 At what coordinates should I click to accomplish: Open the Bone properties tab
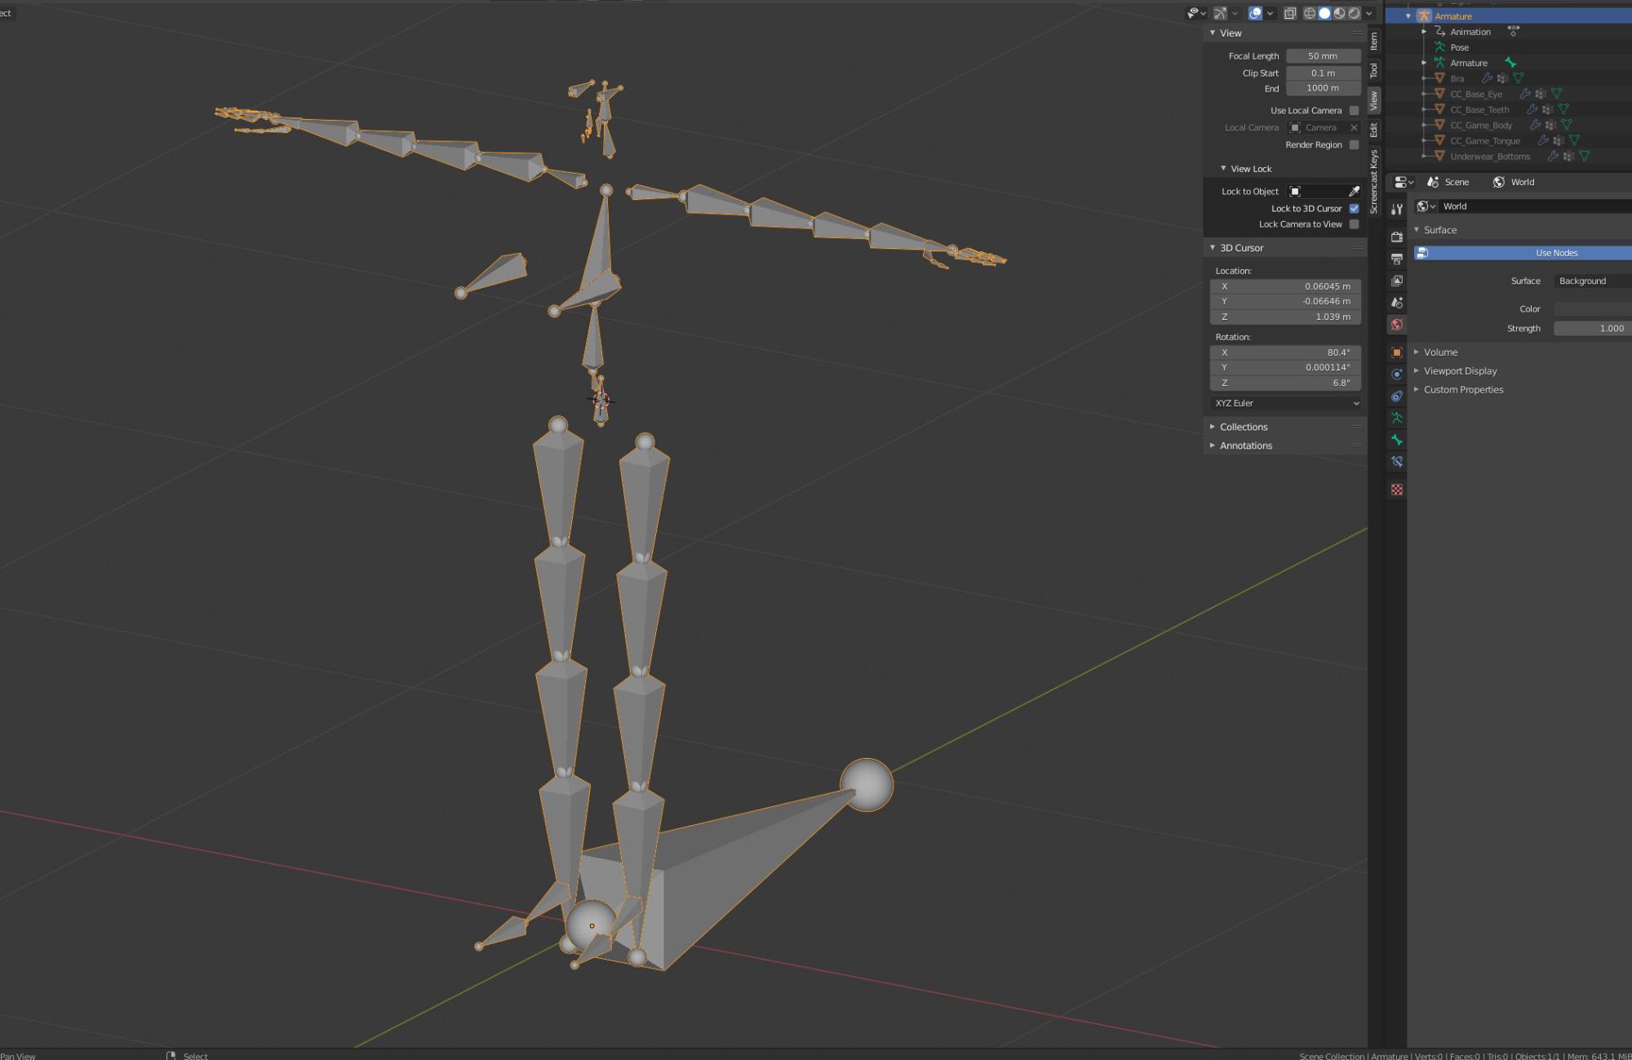(1397, 440)
